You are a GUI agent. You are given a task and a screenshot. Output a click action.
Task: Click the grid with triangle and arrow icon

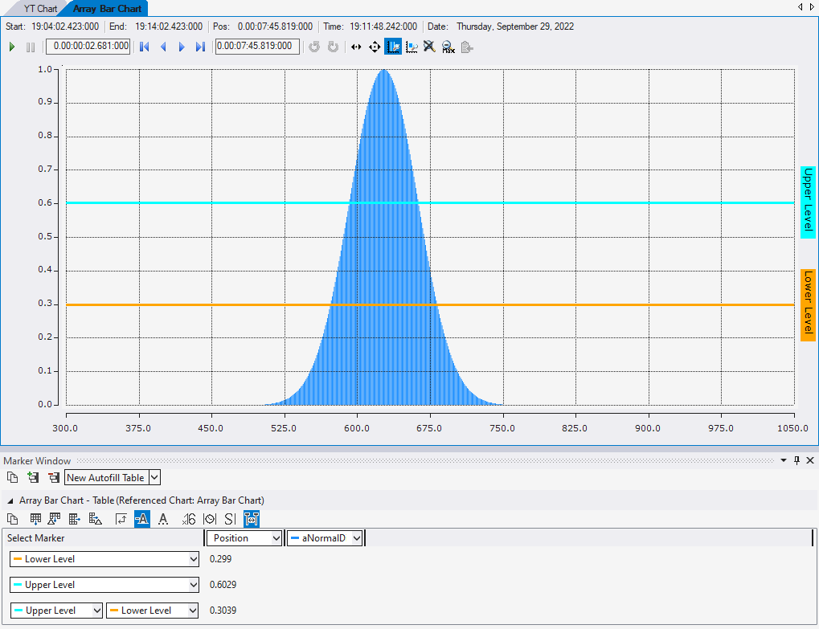(54, 519)
